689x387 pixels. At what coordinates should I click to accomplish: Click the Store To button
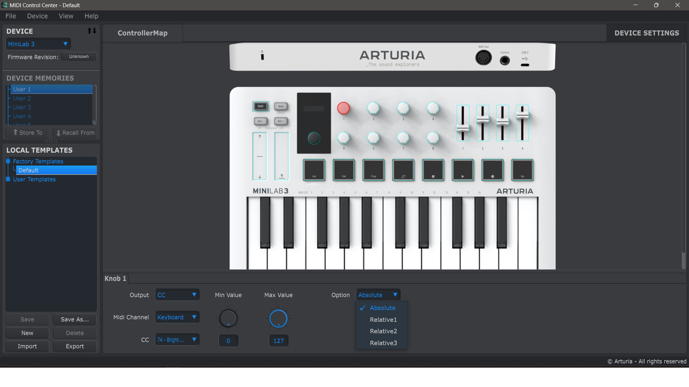27,133
